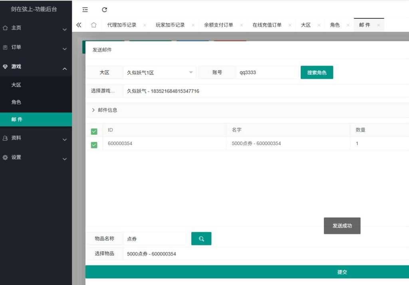Image resolution: width=409 pixels, height=285 pixels.
Task: Expand the 主页 sidebar menu
Action: (x=65, y=30)
